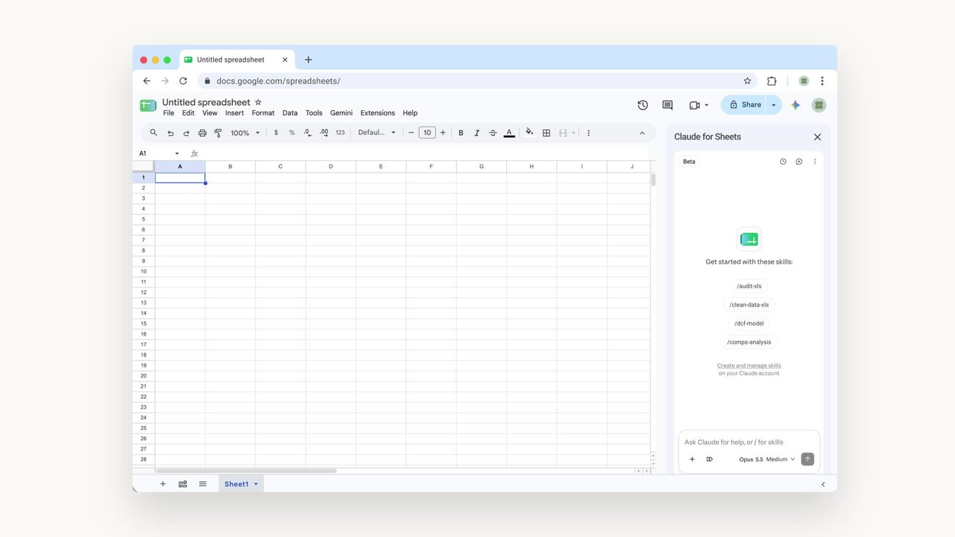Open the Format menu
Screen dimensions: 955x537
tap(263, 113)
